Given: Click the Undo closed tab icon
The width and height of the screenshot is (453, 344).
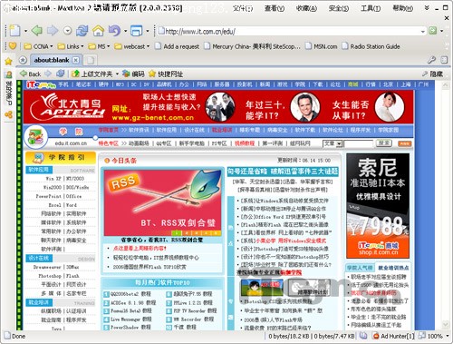Looking at the screenshot, I should point(114,31).
